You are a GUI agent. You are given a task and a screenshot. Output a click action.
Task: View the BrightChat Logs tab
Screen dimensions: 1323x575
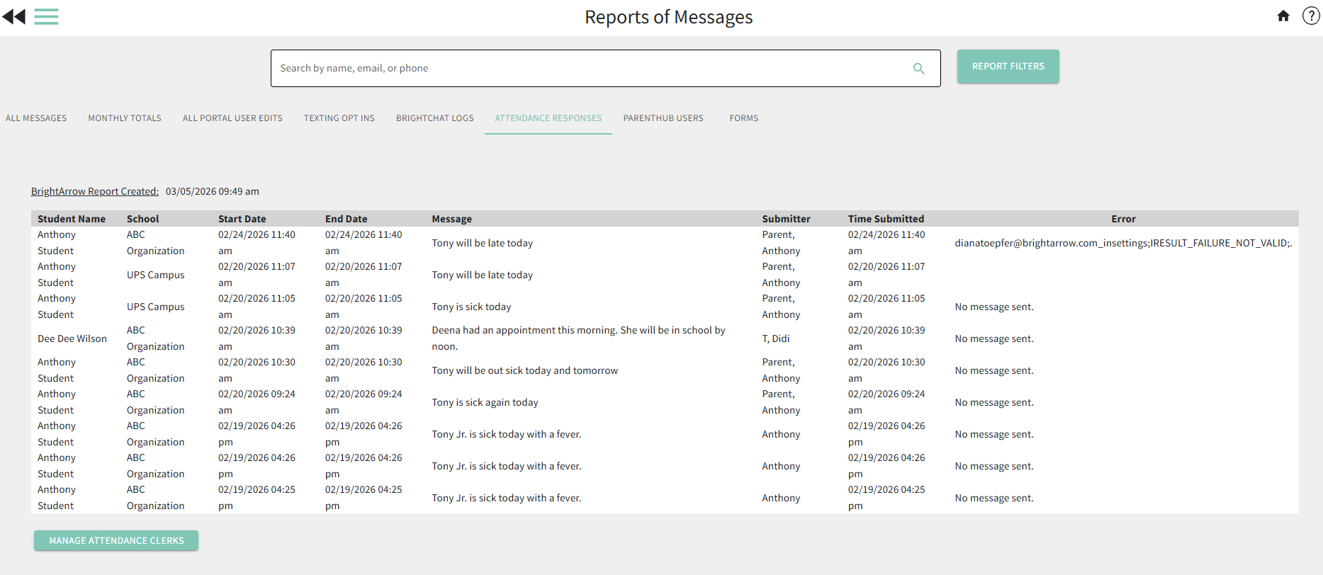[435, 118]
